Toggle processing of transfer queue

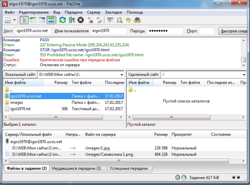(72, 20)
